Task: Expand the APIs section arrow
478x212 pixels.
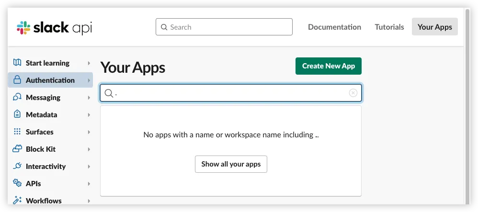Action: [x=89, y=184]
